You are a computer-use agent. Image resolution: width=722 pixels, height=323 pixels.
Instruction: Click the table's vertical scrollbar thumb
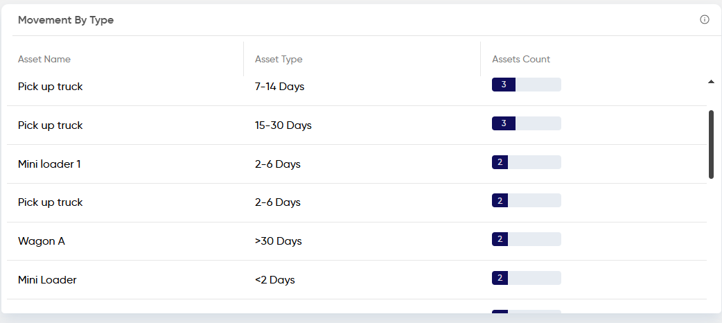click(x=711, y=144)
